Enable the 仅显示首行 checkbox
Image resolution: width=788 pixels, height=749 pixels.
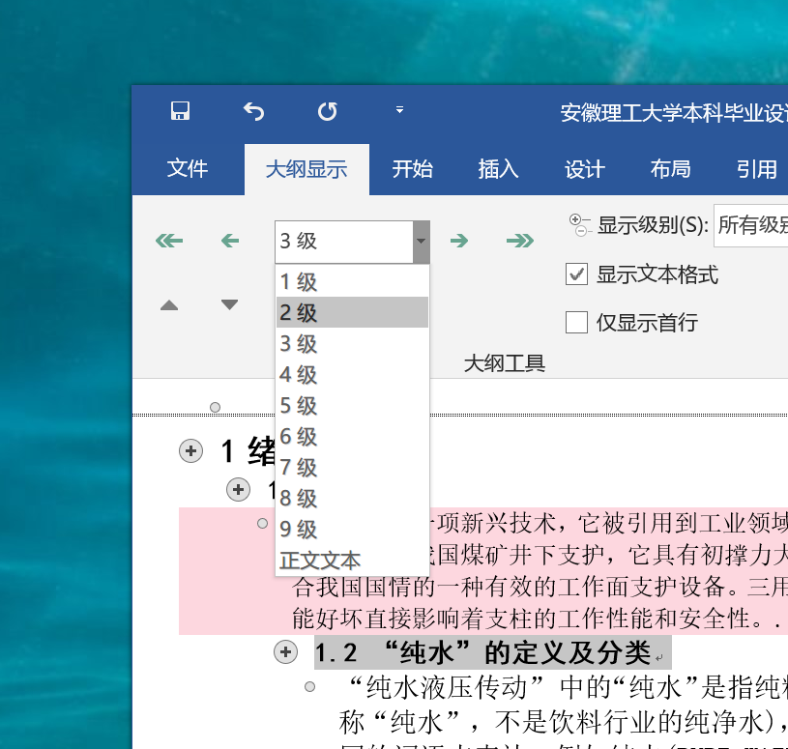point(577,322)
